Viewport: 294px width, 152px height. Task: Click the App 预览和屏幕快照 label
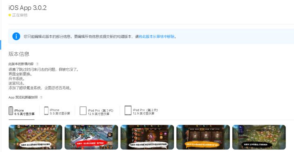tap(23, 97)
